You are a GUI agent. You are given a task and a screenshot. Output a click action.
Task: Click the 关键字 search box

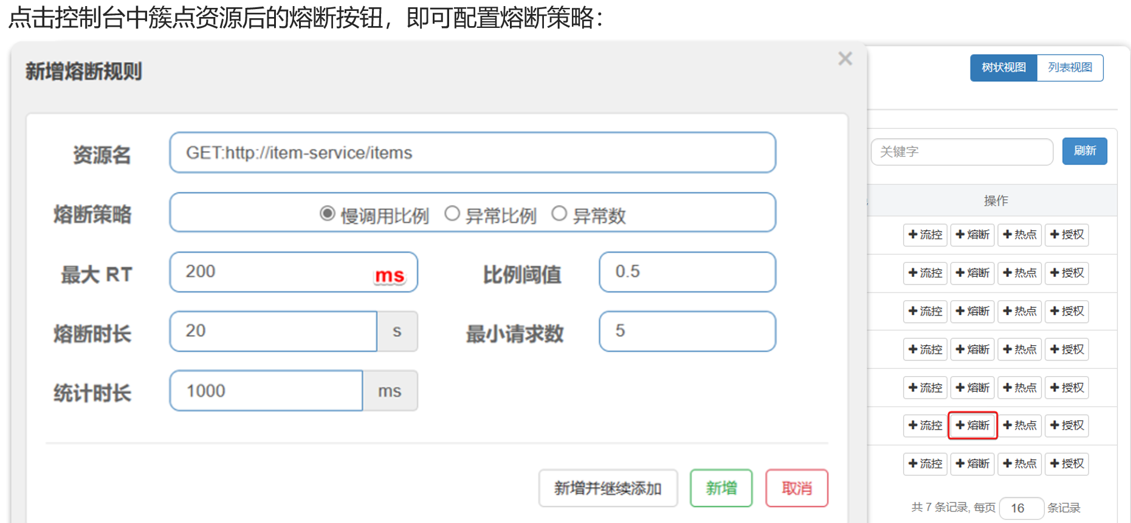point(962,152)
